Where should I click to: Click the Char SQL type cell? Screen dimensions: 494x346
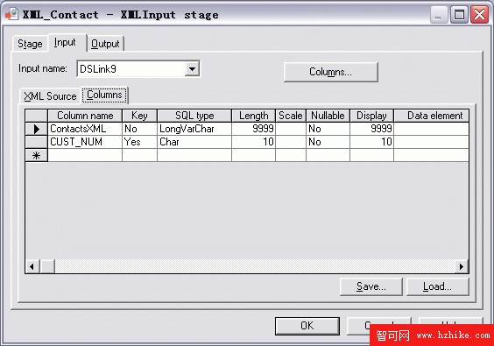(x=194, y=142)
